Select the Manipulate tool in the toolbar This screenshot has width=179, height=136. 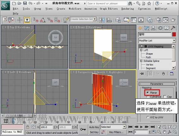[x=20, y=20]
